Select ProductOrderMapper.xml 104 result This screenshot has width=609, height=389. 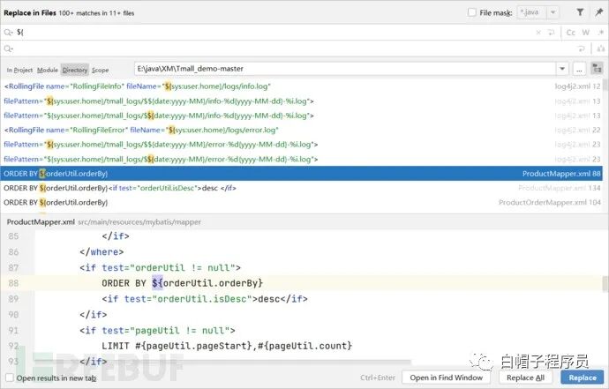301,202
